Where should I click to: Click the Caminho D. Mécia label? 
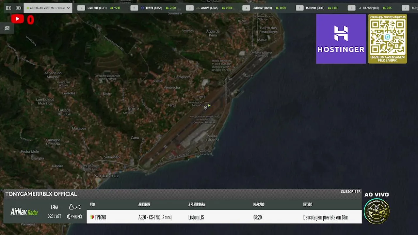53,142
